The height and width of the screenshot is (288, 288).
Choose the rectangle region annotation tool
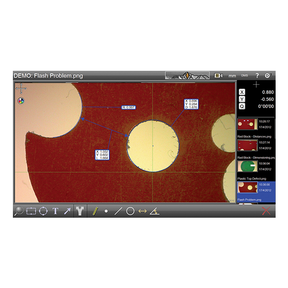[x=31, y=211]
